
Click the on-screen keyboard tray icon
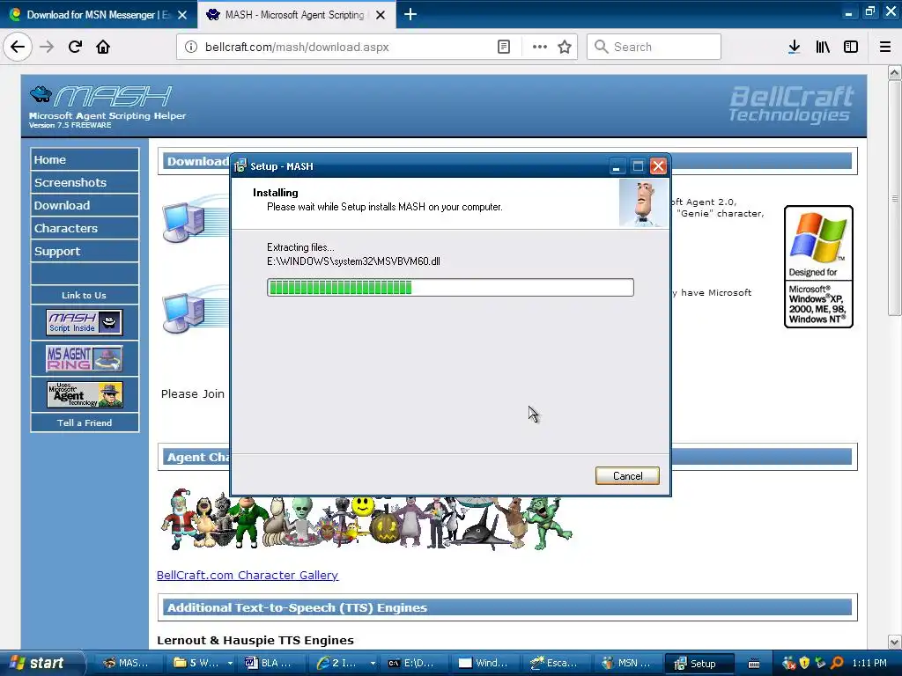(x=754, y=664)
